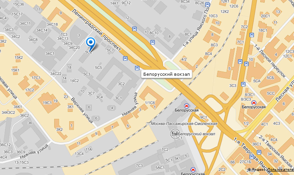The image size is (294, 175).
Task: Select building 19С1 on the map
Action: pyautogui.click(x=47, y=103)
